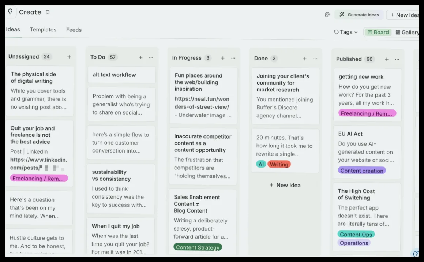Click the teal Content Ops tag

click(356, 235)
